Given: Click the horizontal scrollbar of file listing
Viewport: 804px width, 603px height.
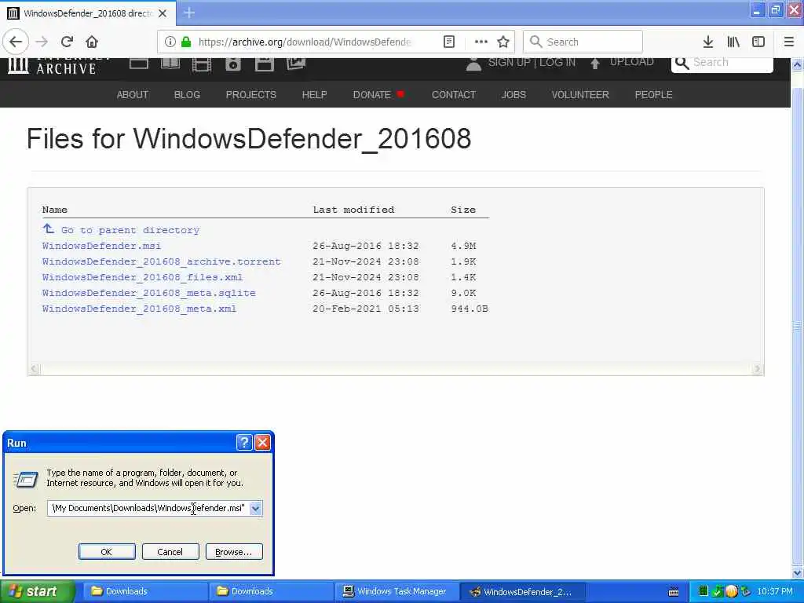Looking at the screenshot, I should click(396, 369).
